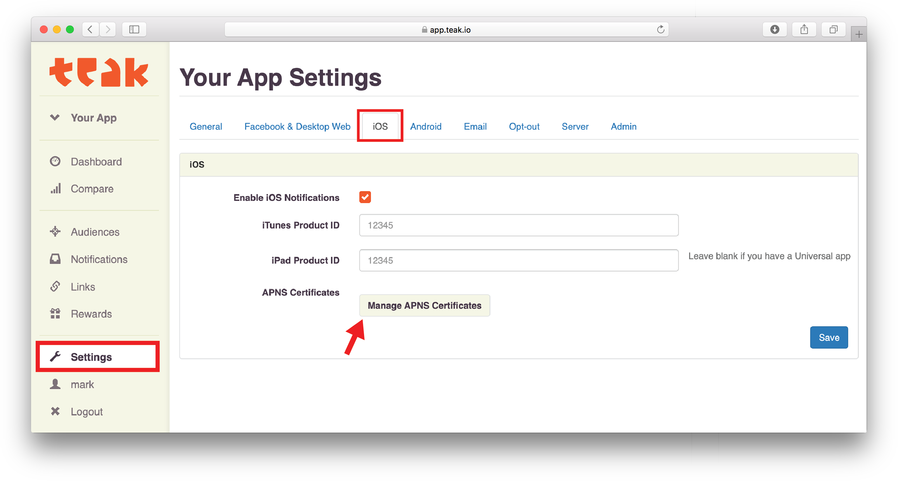The image size is (898, 481).
Task: Click 'Leave blank if you have a Universal app' hint
Action: (769, 257)
